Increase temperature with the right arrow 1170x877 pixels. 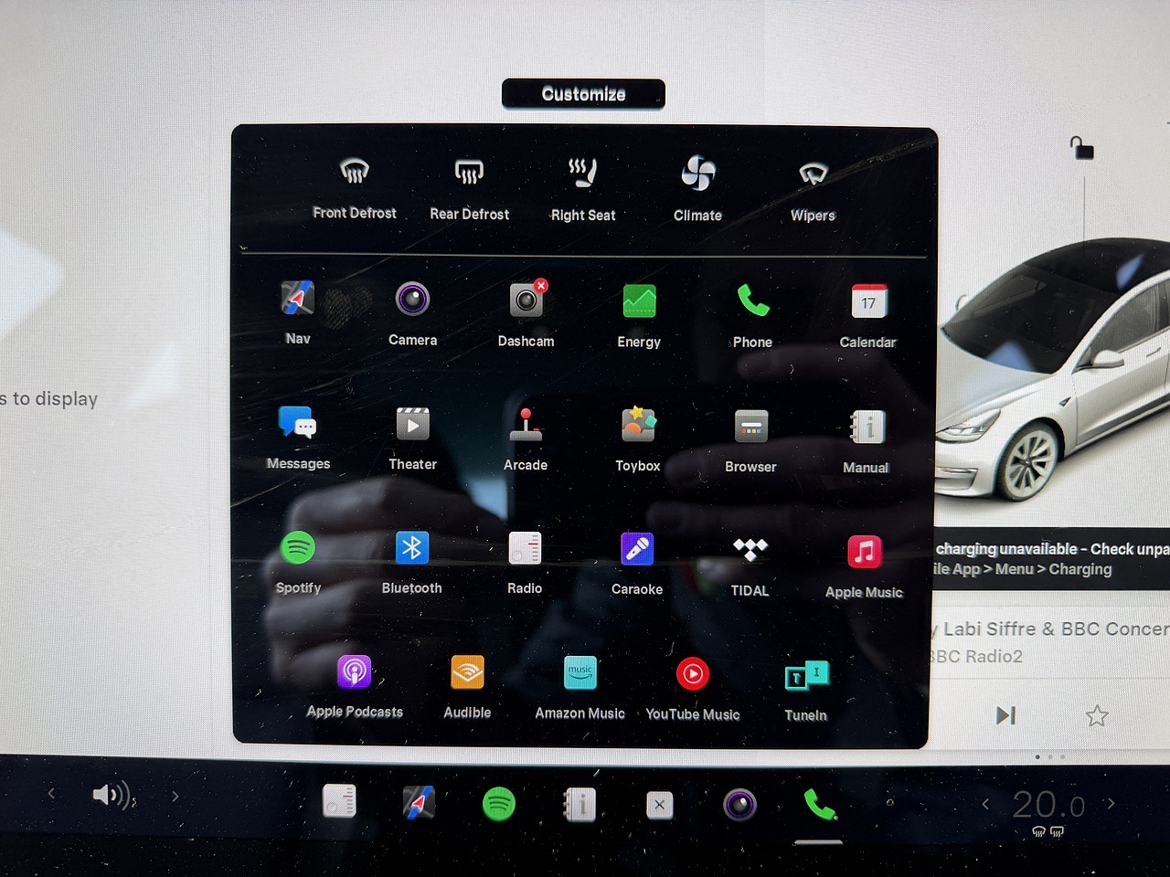1111,804
